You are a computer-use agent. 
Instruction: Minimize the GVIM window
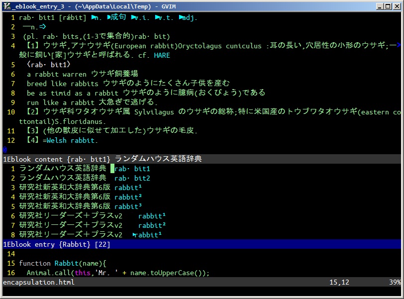click(x=379, y=6)
